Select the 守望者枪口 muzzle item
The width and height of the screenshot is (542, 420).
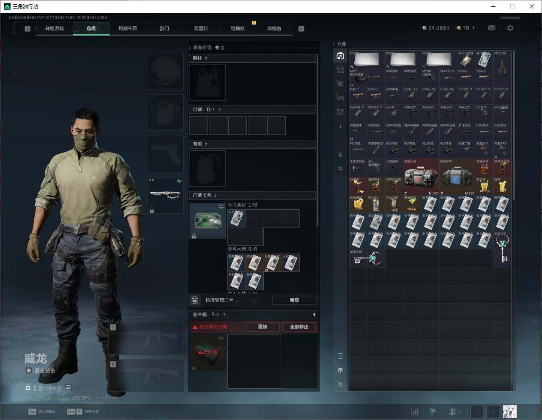point(376,149)
